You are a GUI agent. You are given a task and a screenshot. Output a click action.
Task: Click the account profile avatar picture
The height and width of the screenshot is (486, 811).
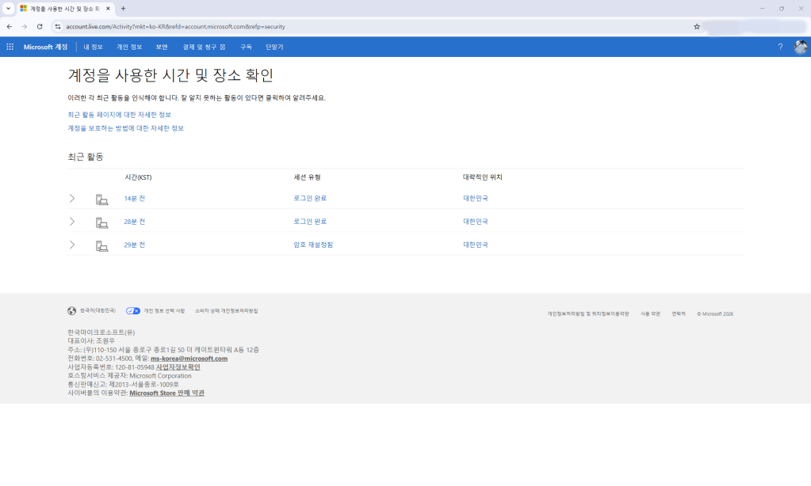(801, 47)
